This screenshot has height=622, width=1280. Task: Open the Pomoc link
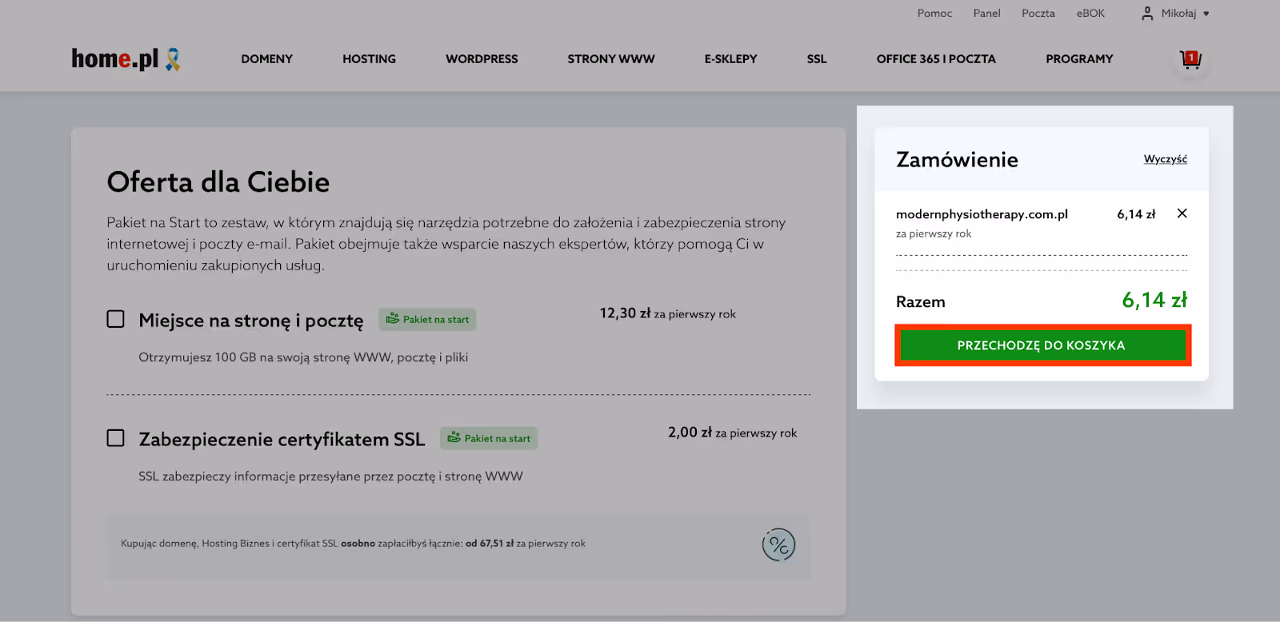[x=934, y=14]
